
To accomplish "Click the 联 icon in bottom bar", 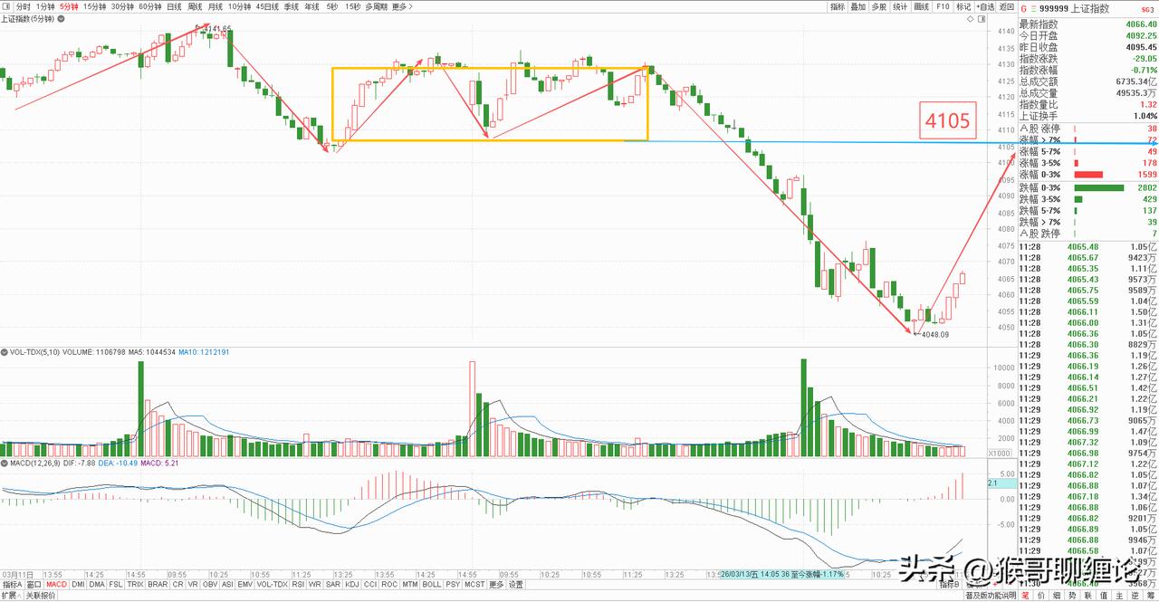I will click(x=1087, y=596).
